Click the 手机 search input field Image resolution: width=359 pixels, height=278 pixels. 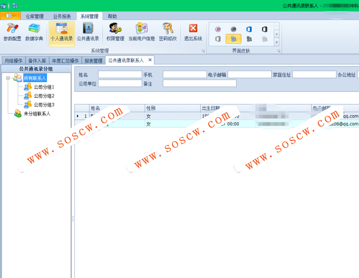[x=185, y=75]
